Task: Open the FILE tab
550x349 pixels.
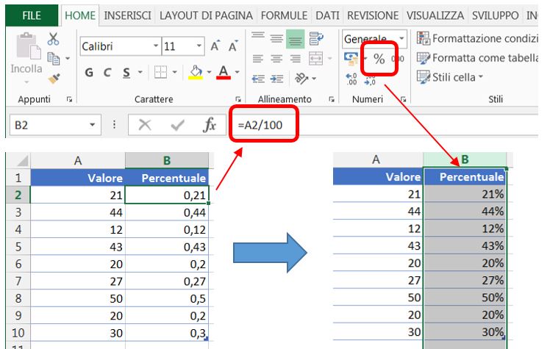Action: [31, 15]
